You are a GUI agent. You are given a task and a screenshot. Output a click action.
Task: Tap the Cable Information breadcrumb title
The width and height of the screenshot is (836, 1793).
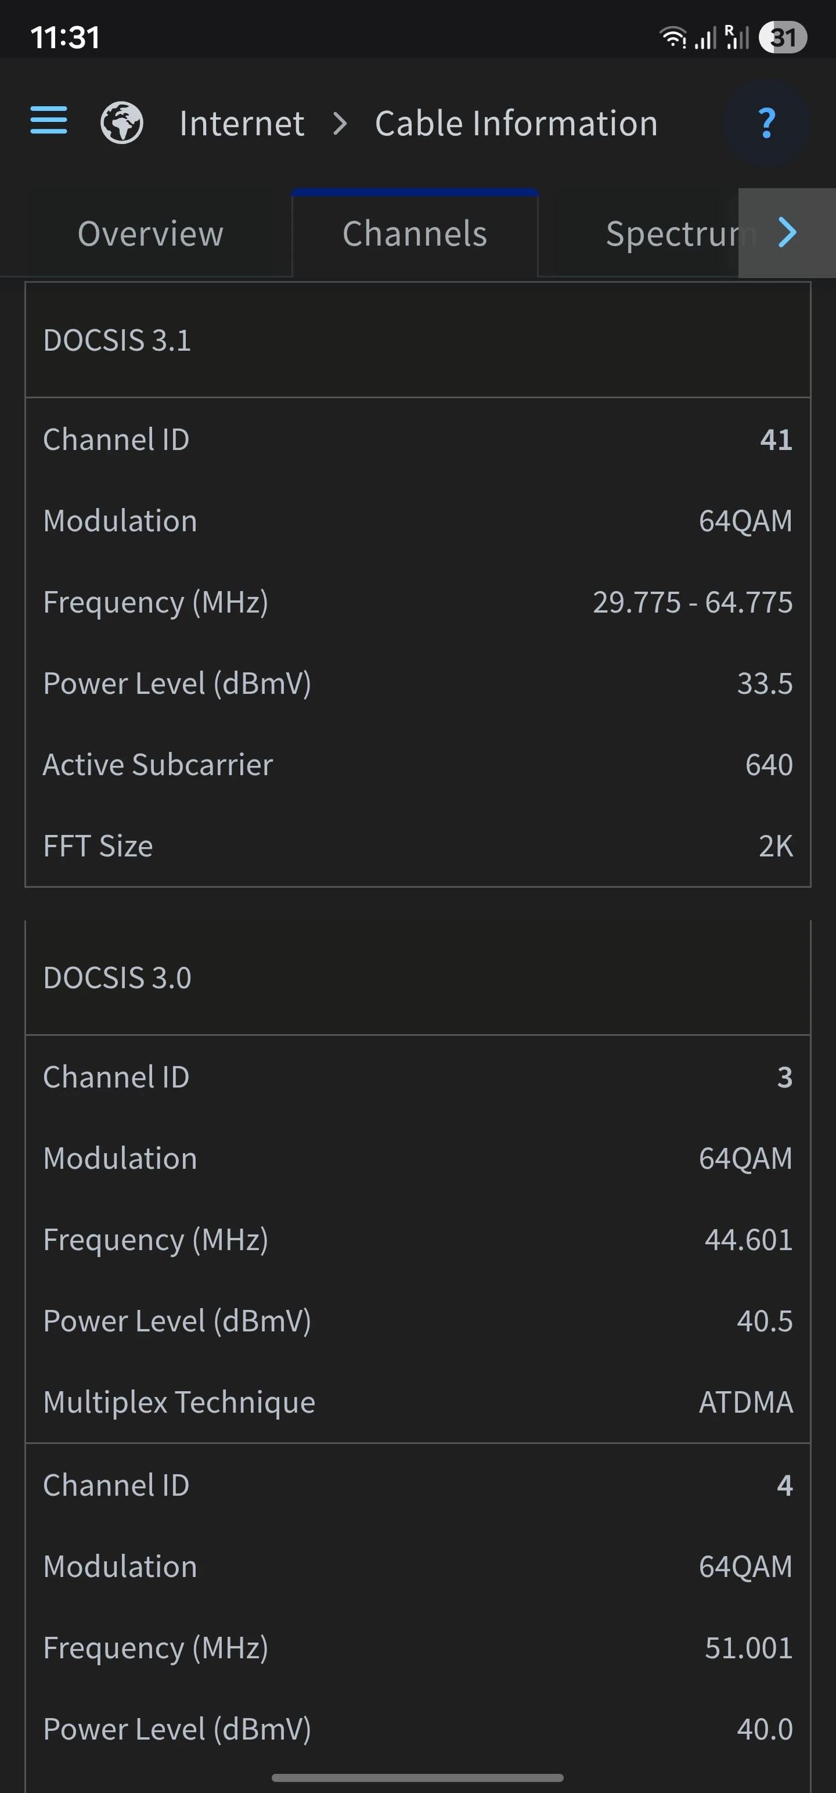[x=516, y=124]
